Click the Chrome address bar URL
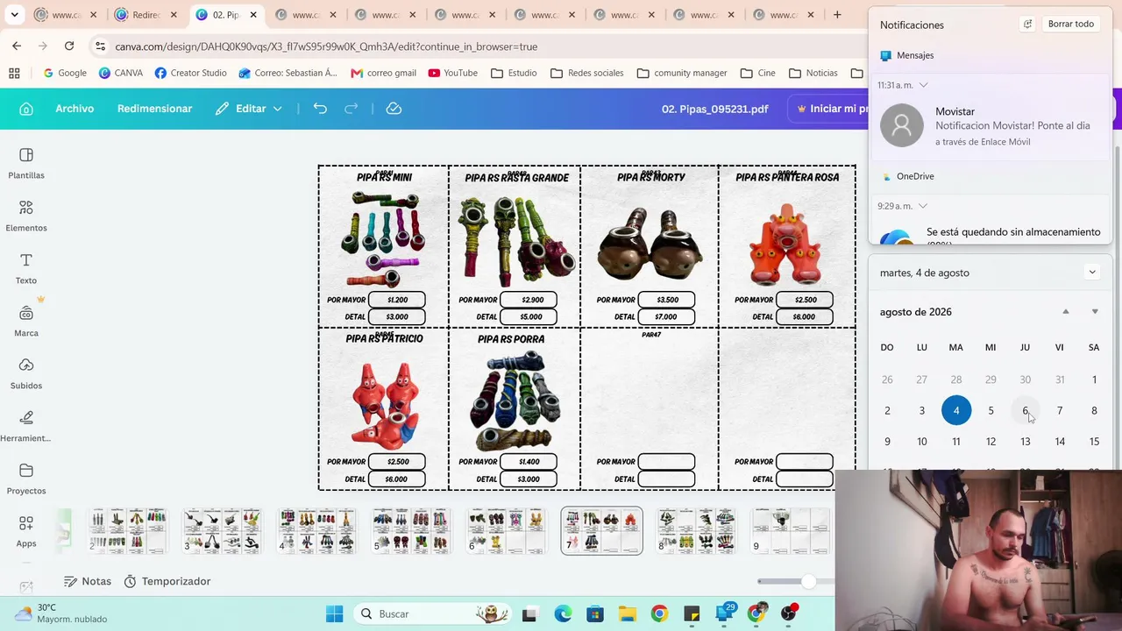1122x631 pixels. [326, 46]
